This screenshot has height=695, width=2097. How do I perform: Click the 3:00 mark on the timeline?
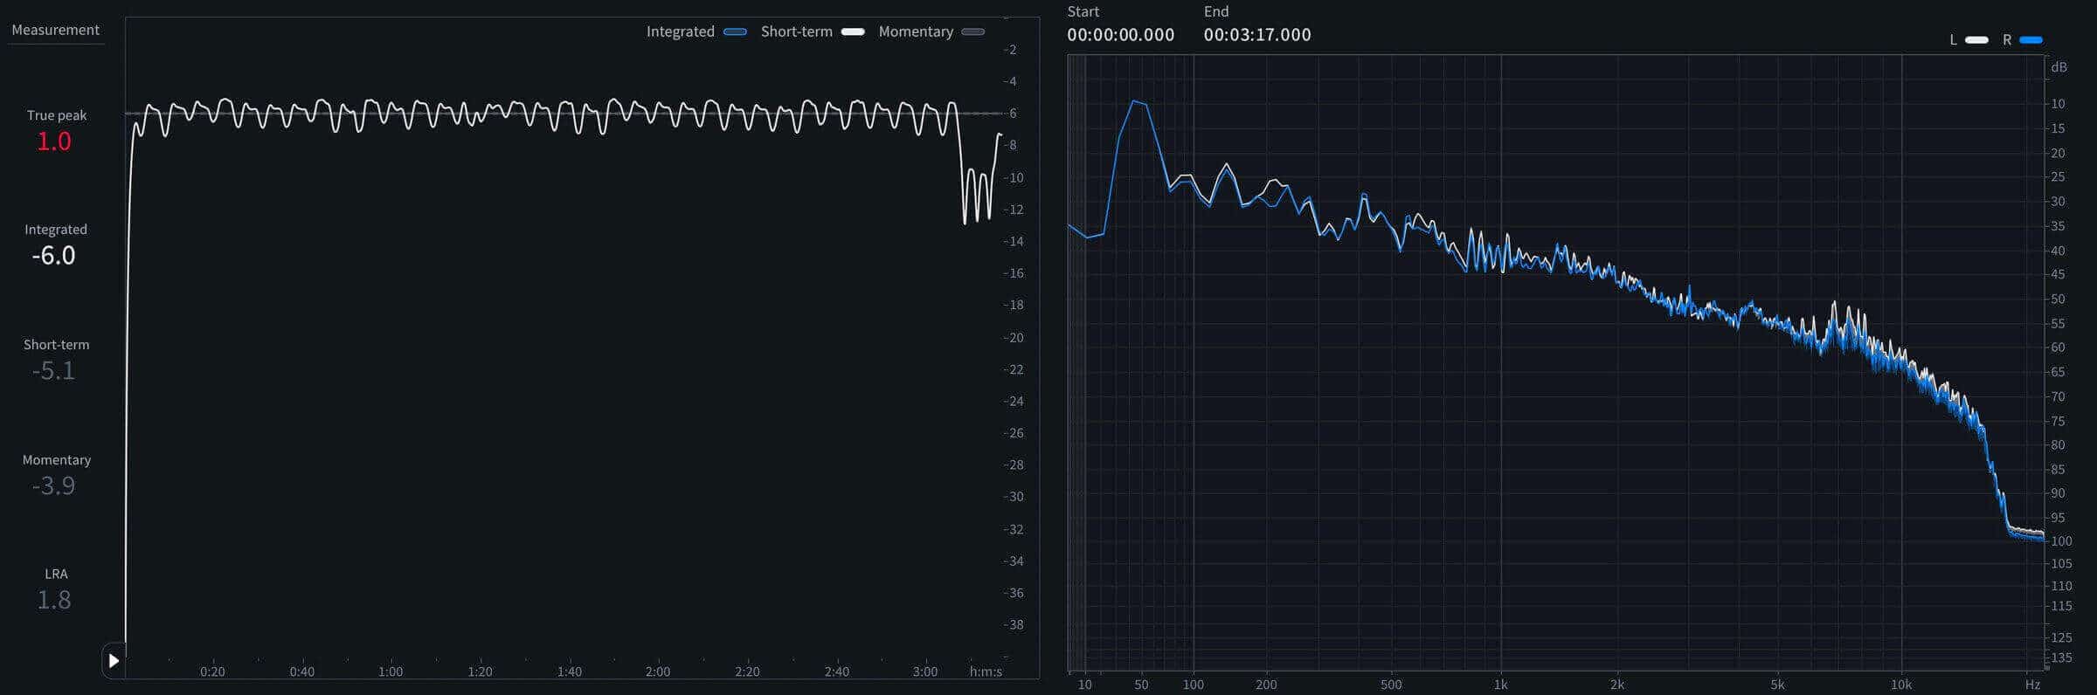pyautogui.click(x=925, y=671)
